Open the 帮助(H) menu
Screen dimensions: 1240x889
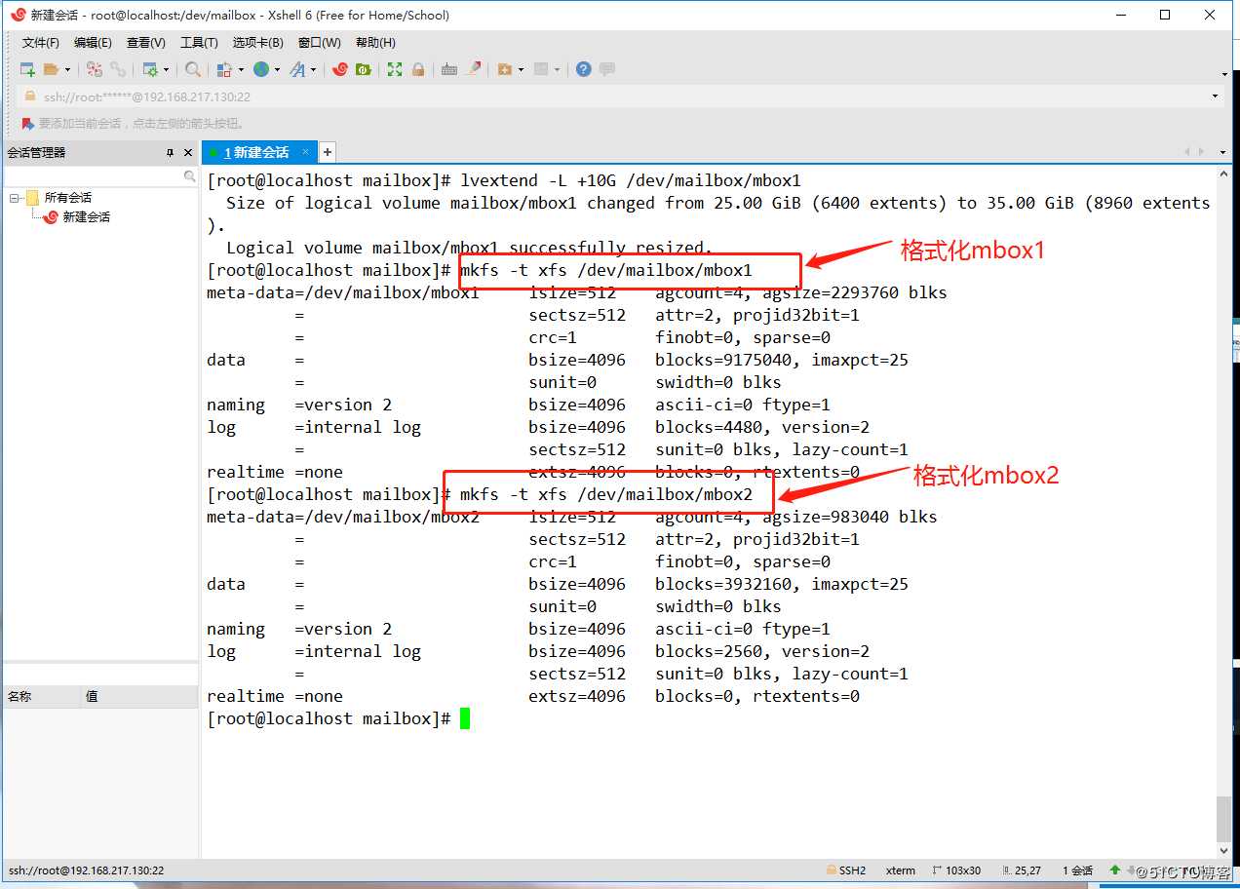(x=375, y=43)
